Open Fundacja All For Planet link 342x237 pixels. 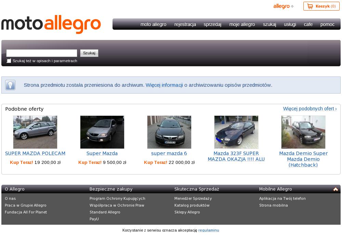pyautogui.click(x=26, y=212)
